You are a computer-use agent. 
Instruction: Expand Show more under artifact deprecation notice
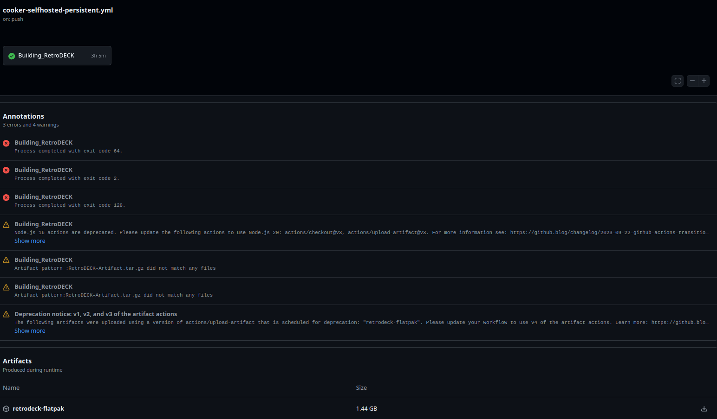30,331
